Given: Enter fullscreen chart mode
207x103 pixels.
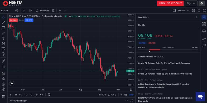Looking at the screenshot, I should click(x=199, y=11).
